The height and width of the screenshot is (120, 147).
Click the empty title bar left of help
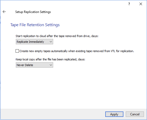(64, 4)
